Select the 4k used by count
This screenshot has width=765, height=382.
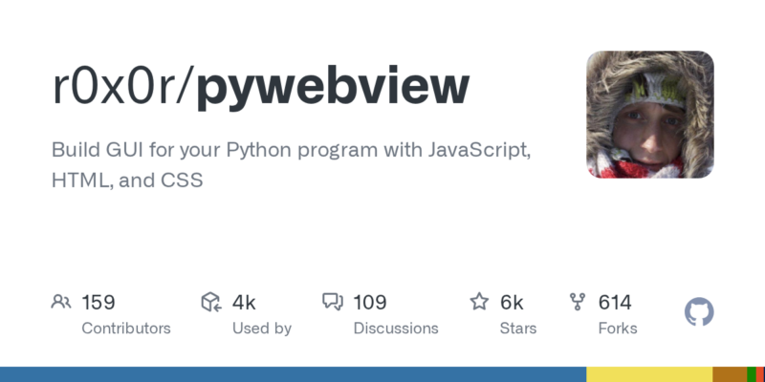(244, 303)
